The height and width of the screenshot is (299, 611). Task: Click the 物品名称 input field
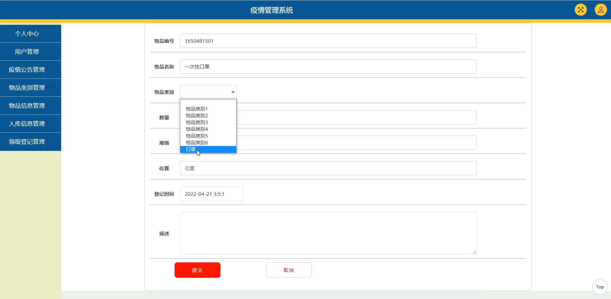[328, 67]
